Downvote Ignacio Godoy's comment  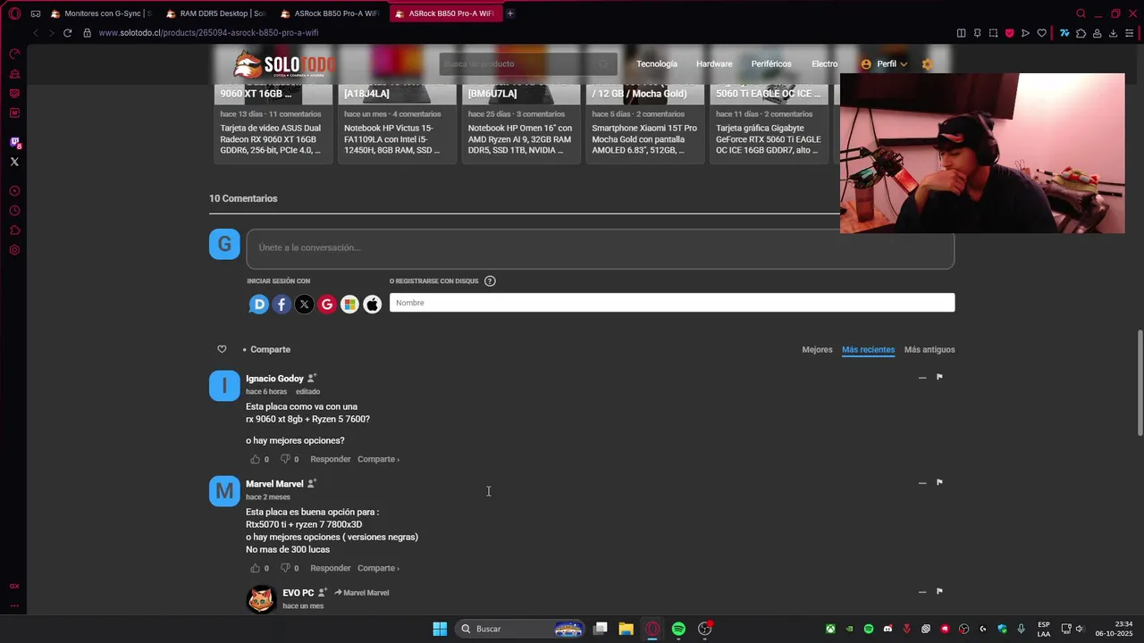click(285, 459)
